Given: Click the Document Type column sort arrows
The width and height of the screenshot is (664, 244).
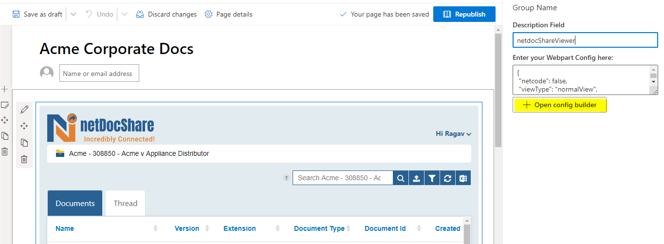Looking at the screenshot, I should (349, 228).
